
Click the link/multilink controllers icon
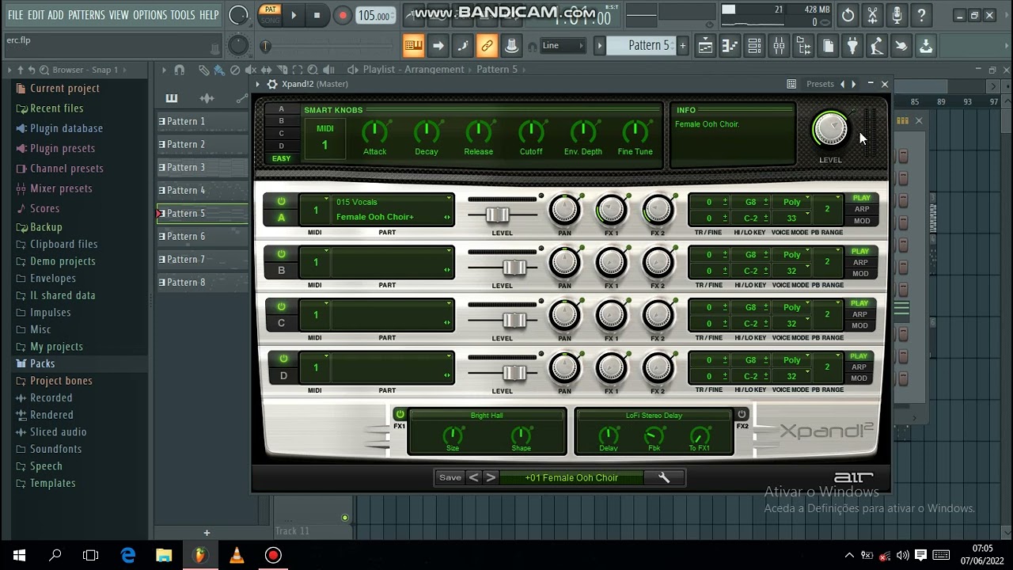(x=487, y=46)
